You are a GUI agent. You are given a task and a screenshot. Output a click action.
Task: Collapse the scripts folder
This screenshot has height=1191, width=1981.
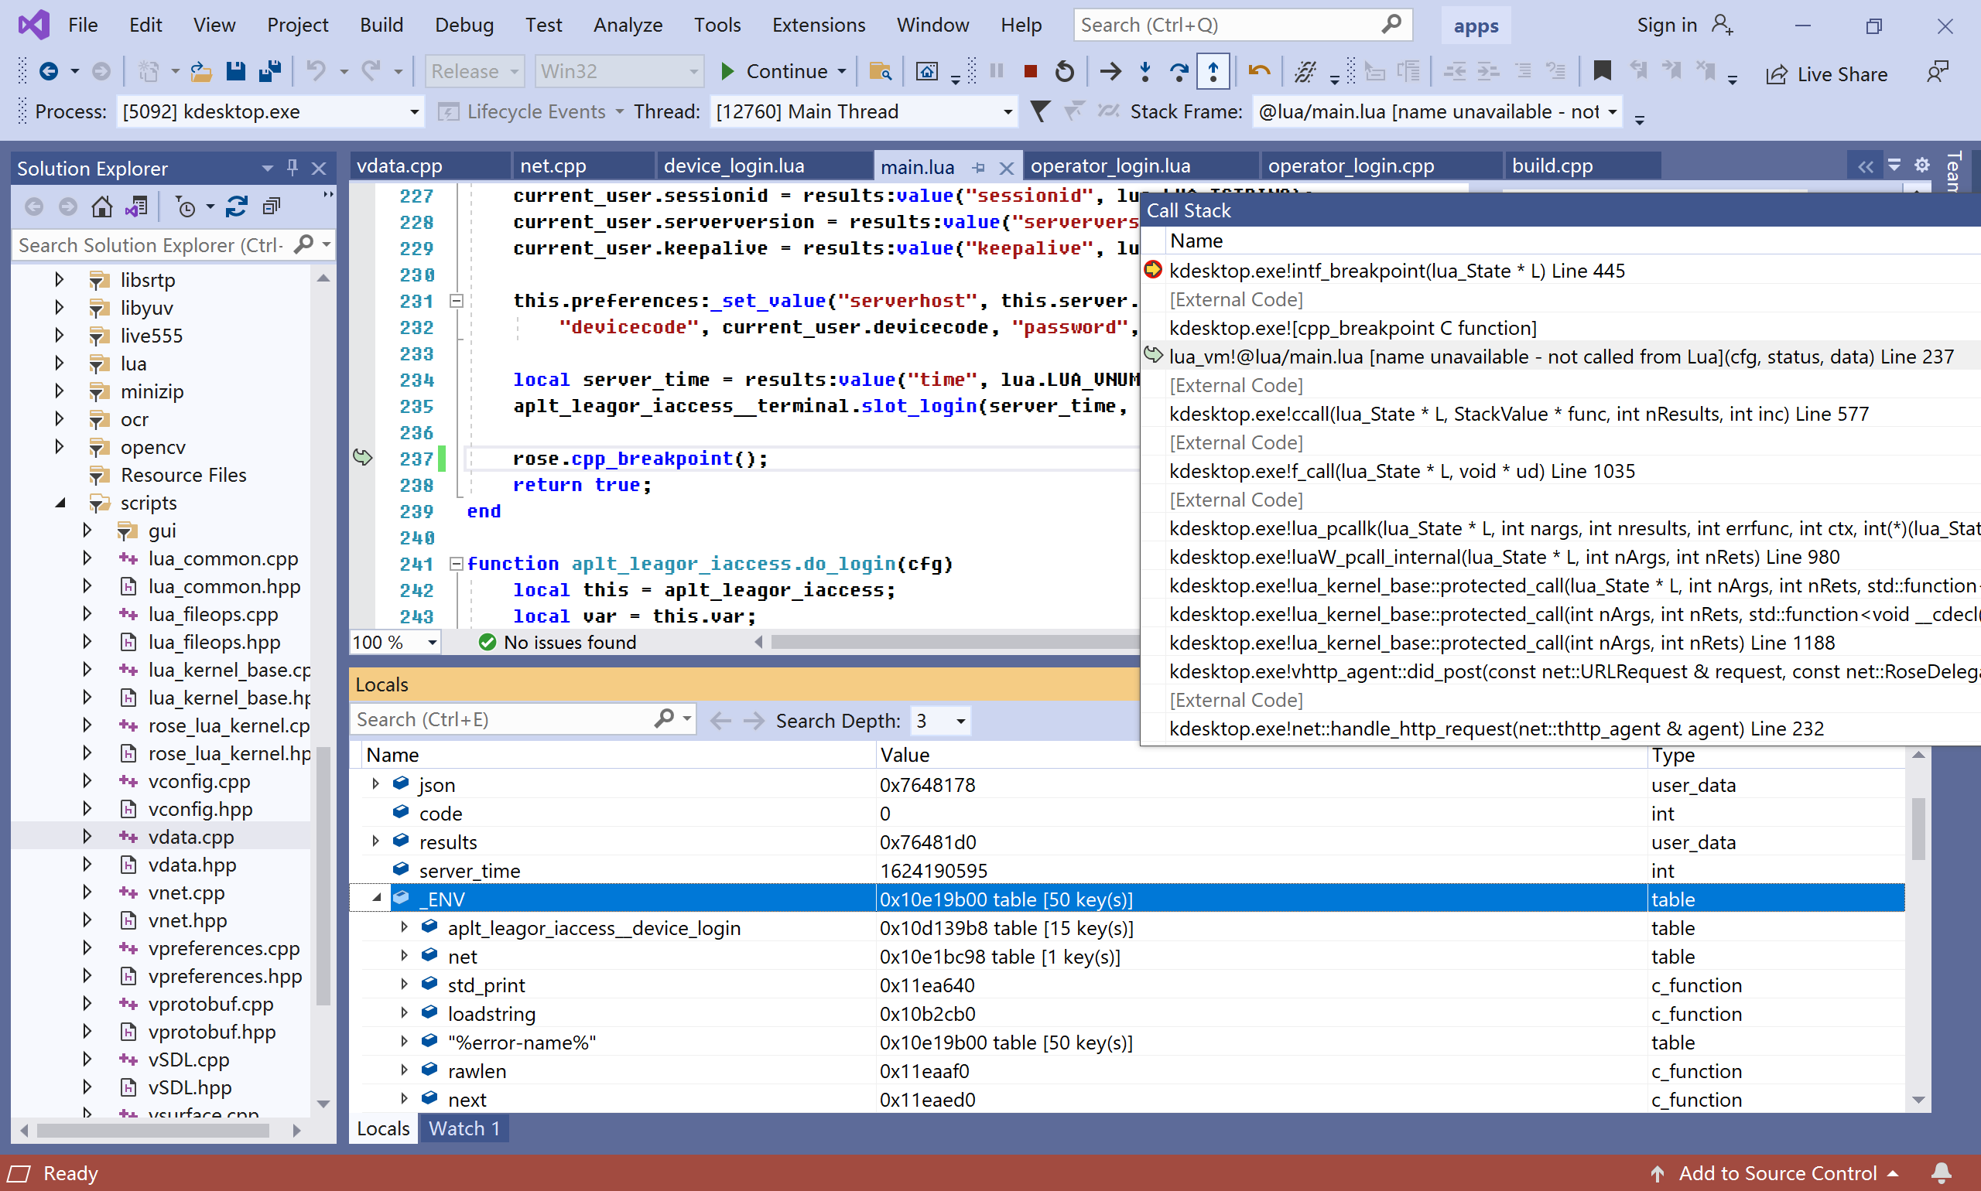pyautogui.click(x=60, y=503)
